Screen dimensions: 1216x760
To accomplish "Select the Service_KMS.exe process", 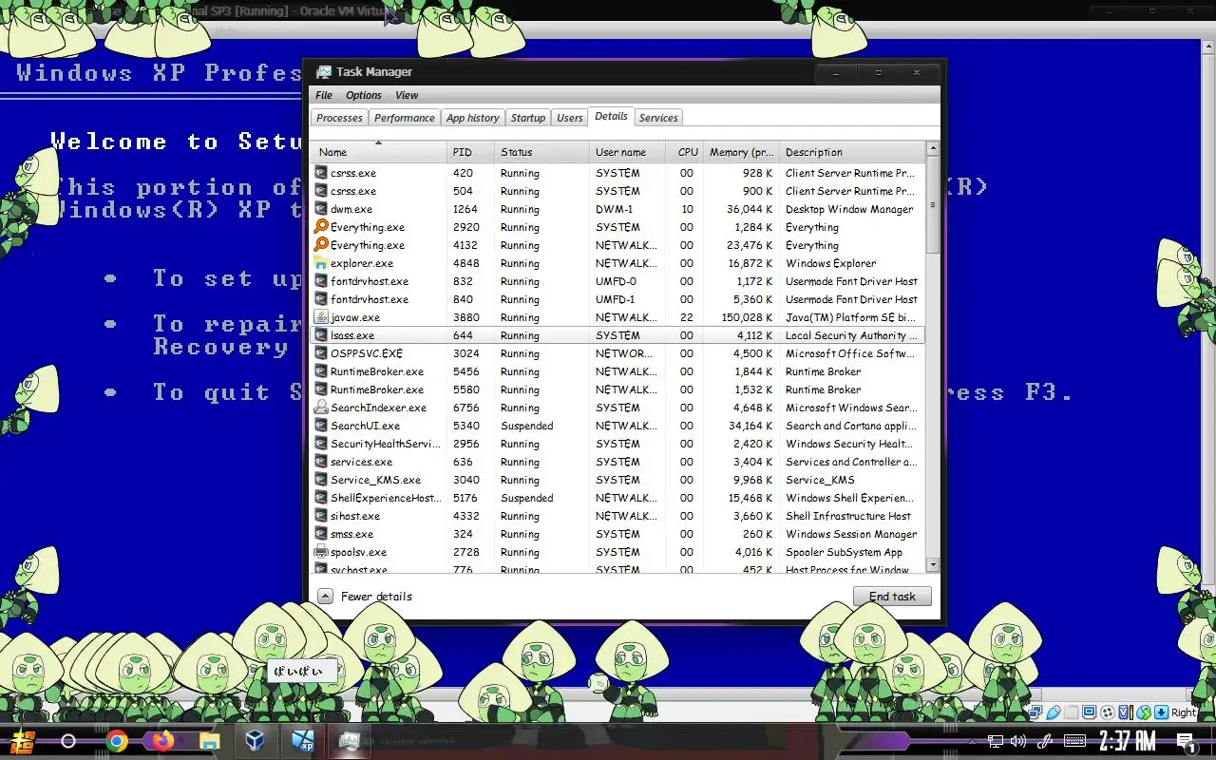I will [617, 480].
